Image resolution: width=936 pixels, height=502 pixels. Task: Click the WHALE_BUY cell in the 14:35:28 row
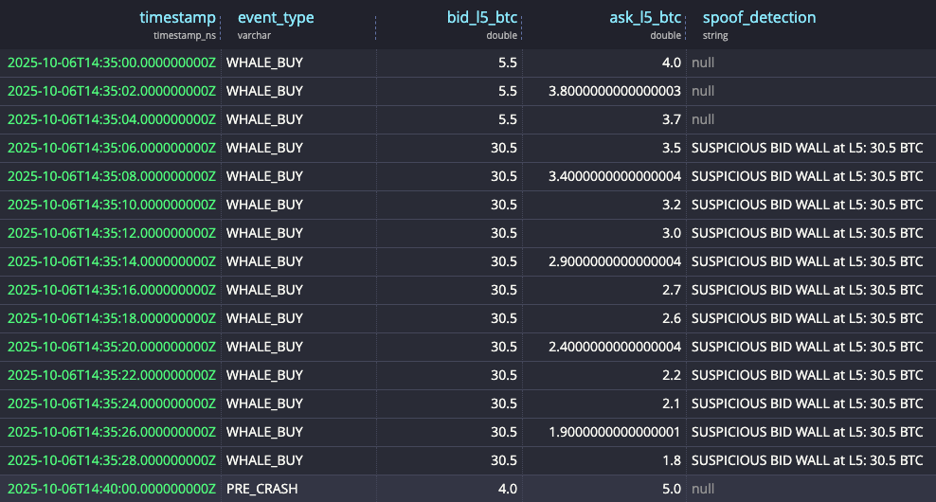[x=265, y=460]
